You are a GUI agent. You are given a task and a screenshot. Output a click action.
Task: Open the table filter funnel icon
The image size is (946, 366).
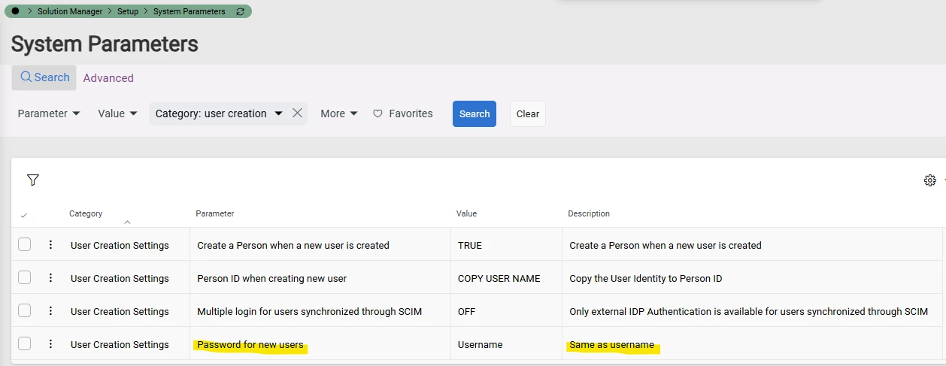point(32,180)
